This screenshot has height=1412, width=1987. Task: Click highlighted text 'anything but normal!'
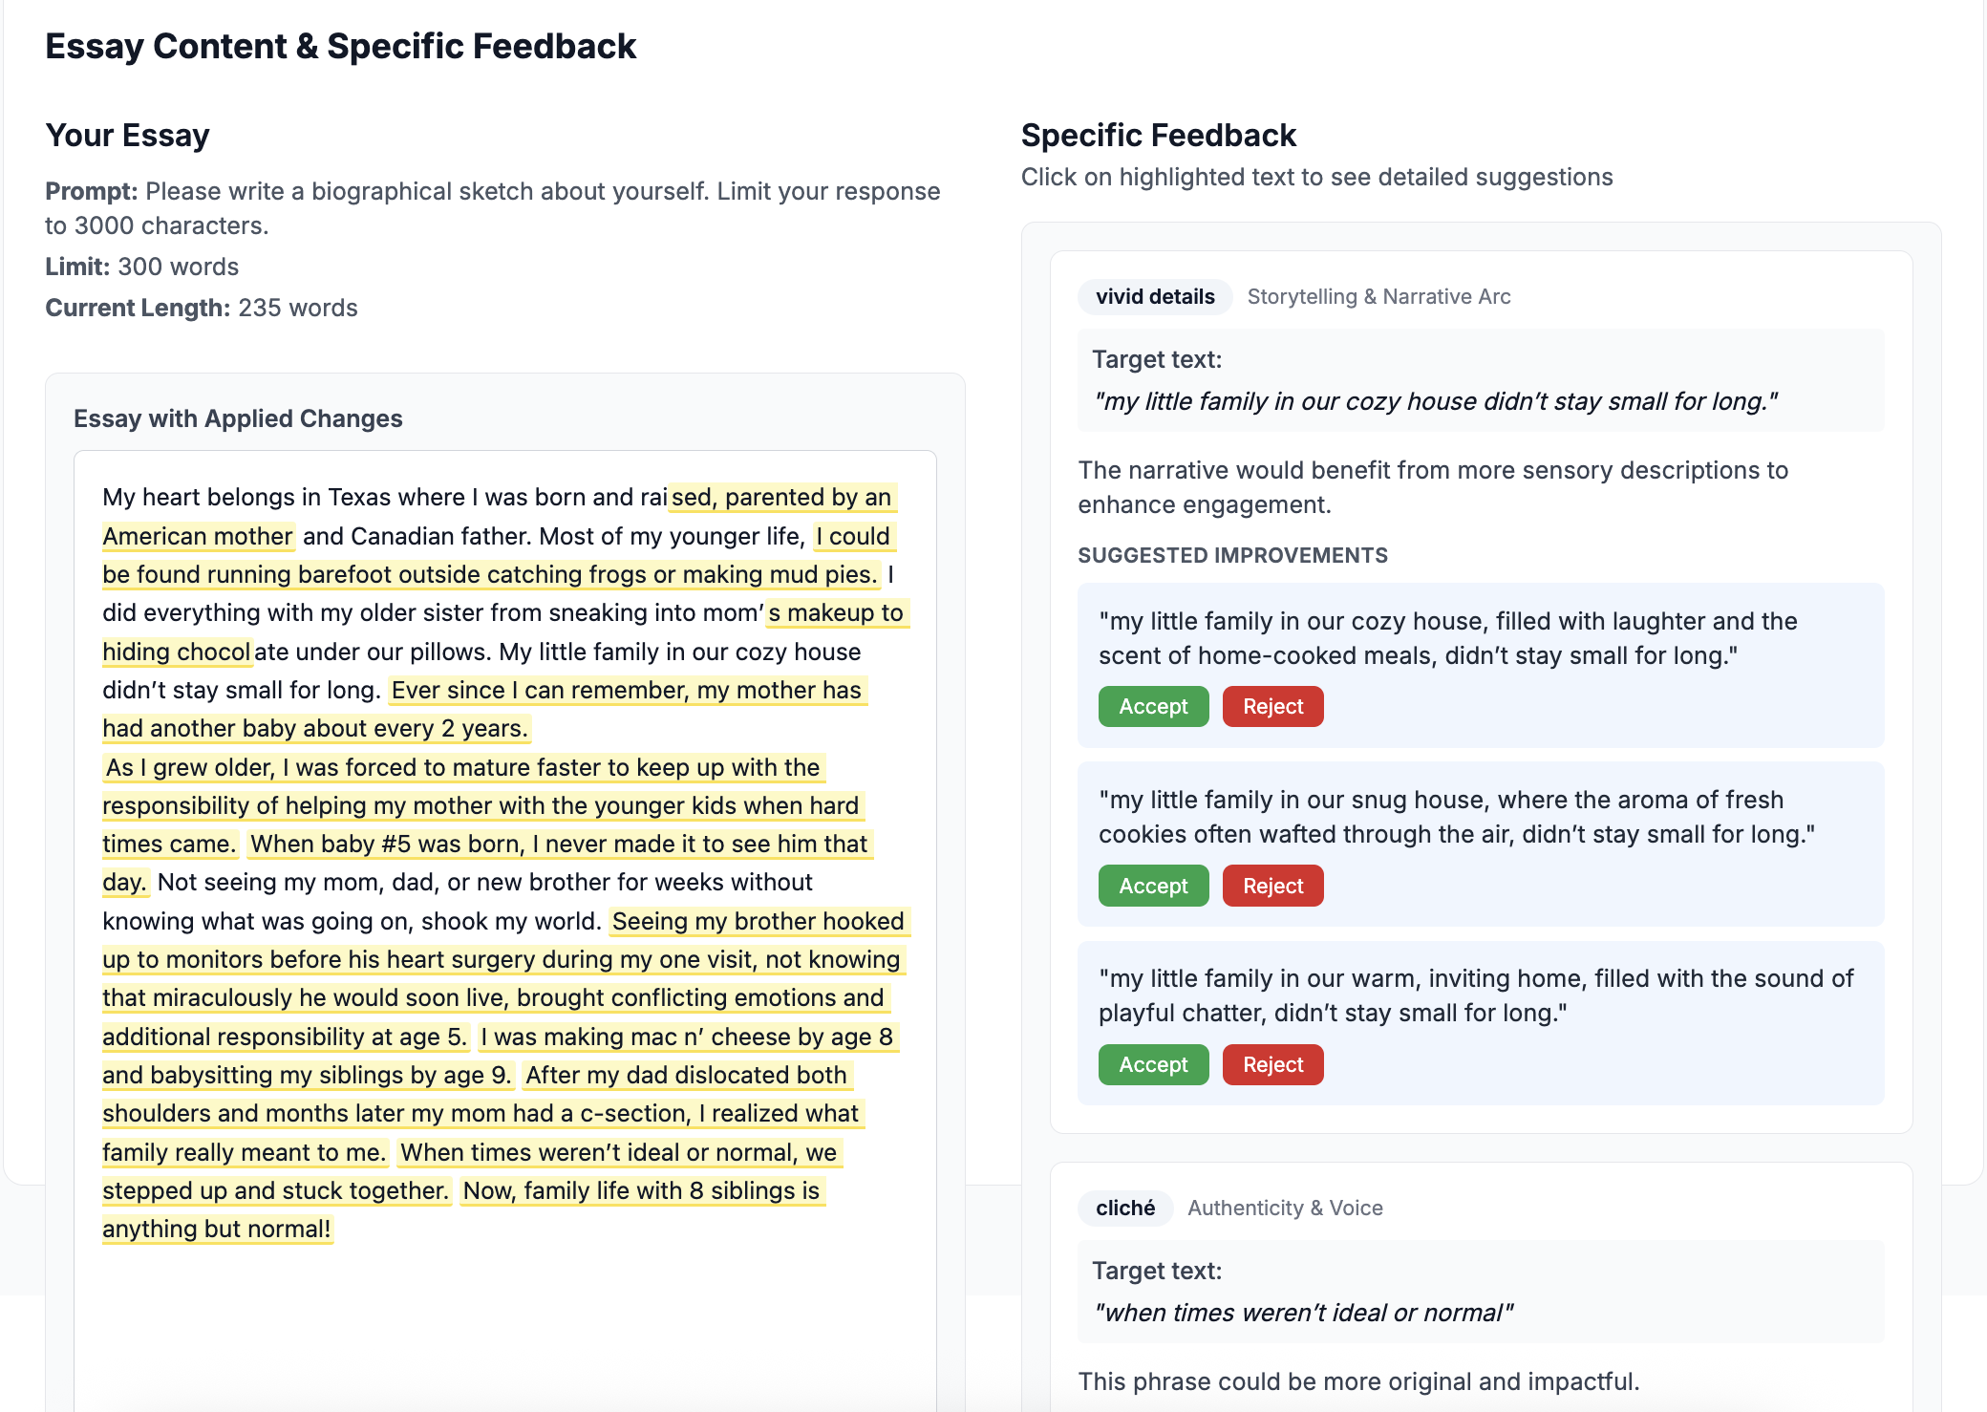click(x=218, y=1229)
